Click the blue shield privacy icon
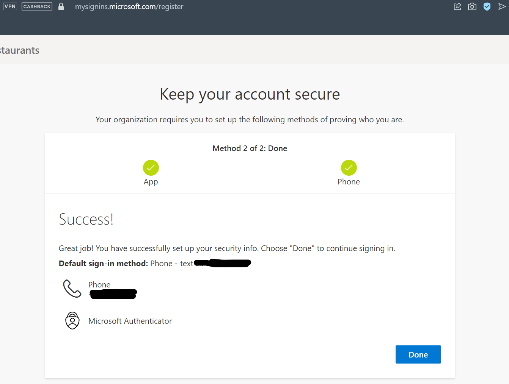 point(487,6)
